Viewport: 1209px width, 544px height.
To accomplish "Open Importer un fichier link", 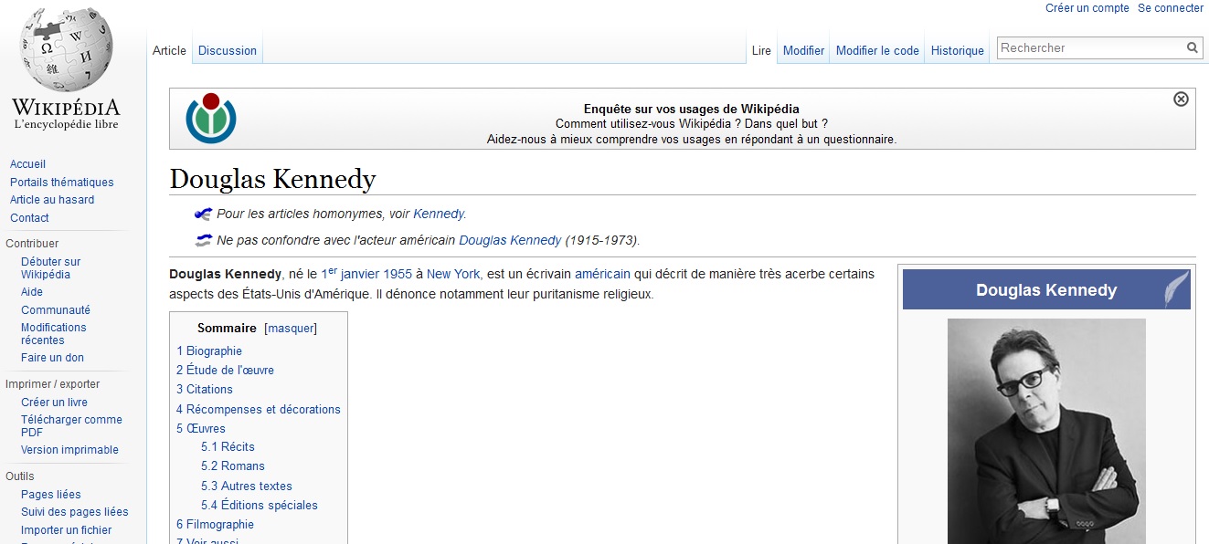I will pyautogui.click(x=67, y=530).
